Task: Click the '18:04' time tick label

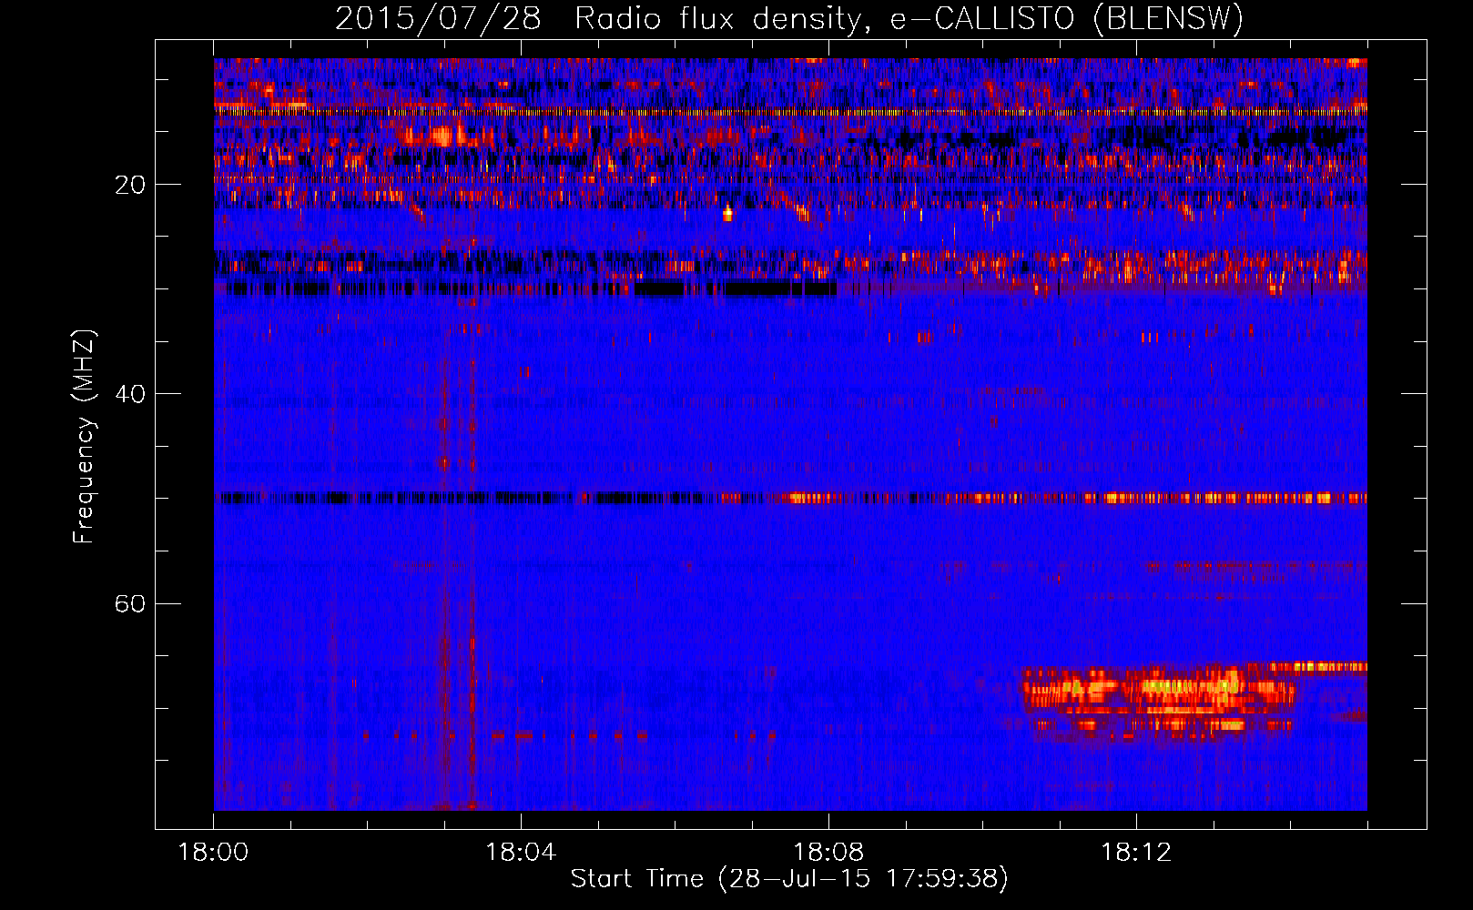Action: tap(521, 852)
